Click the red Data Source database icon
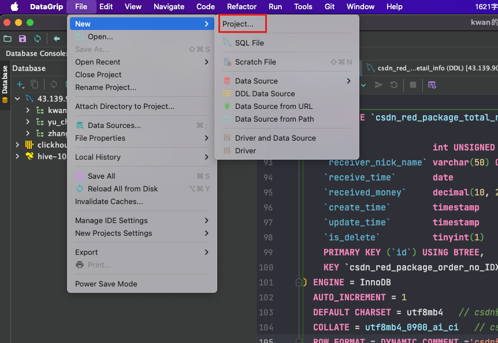The image size is (498, 343). [227, 81]
